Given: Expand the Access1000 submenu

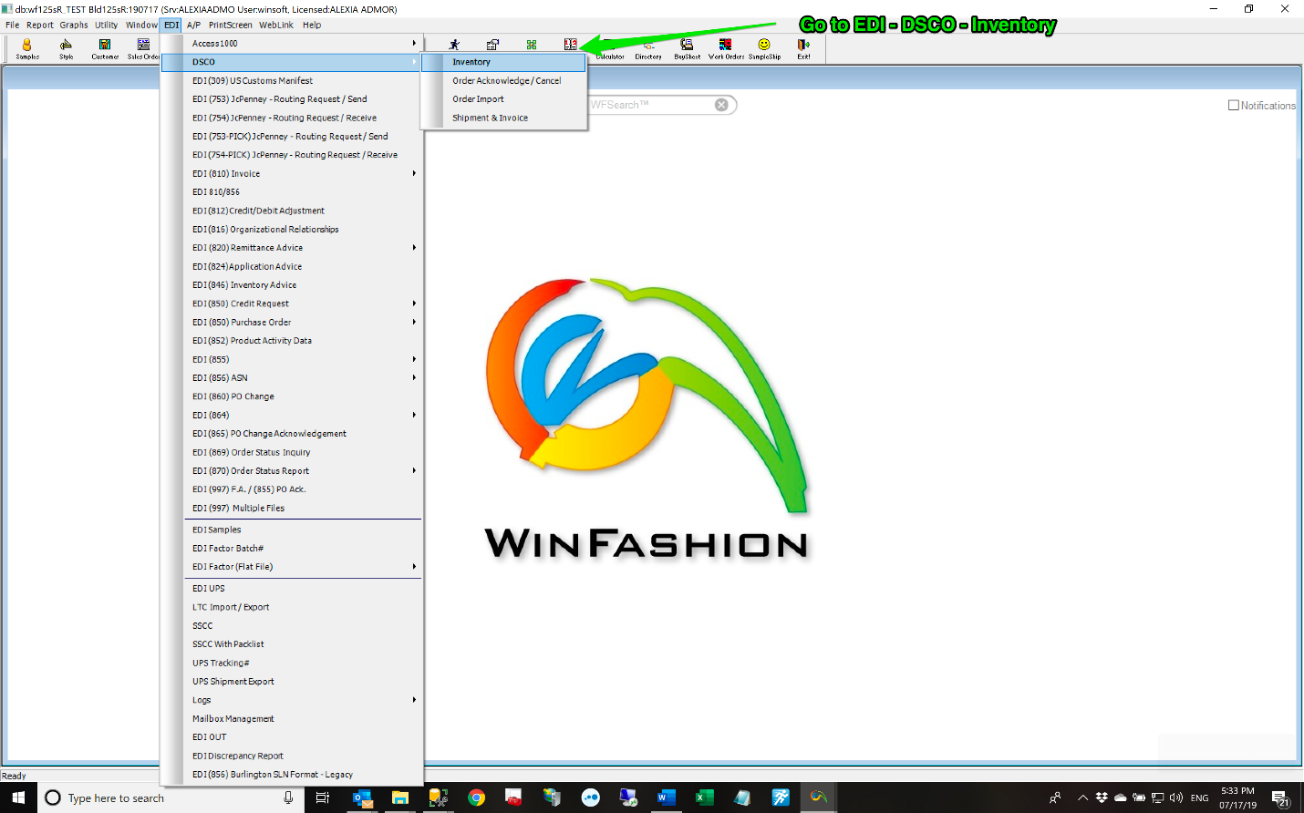Looking at the screenshot, I should pyautogui.click(x=292, y=43).
